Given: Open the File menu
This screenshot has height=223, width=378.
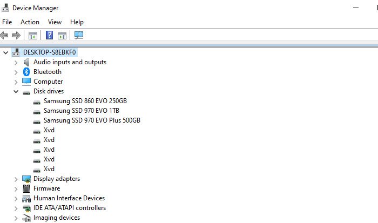Looking at the screenshot, I should click(7, 22).
